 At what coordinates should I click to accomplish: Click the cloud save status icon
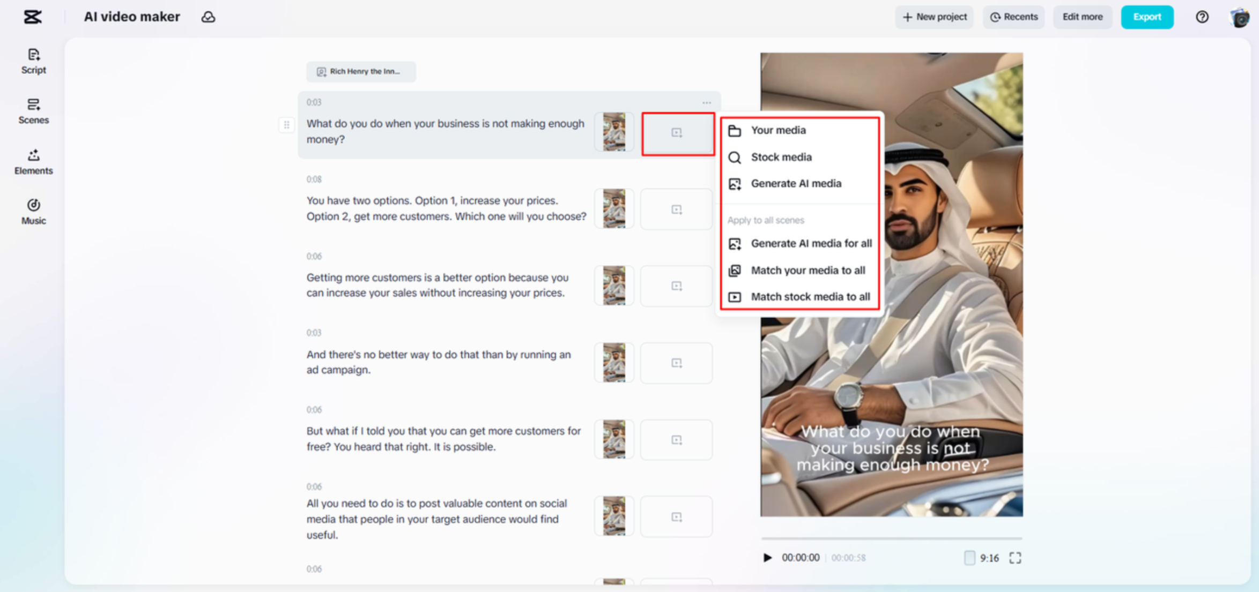click(209, 17)
